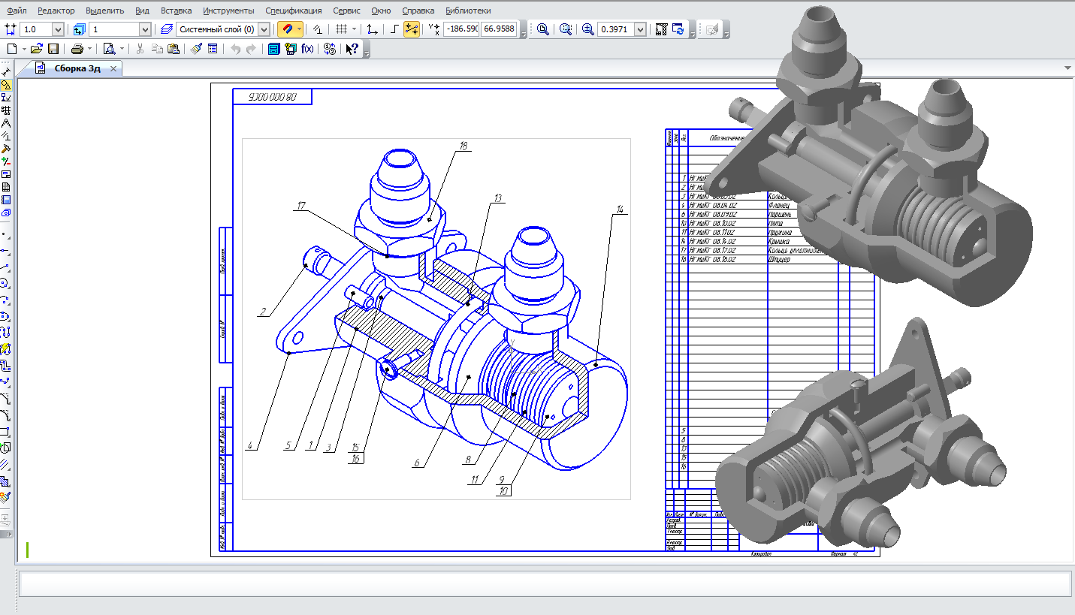Open the layer manager stacked sheets icon
1075x615 pixels.
[167, 29]
